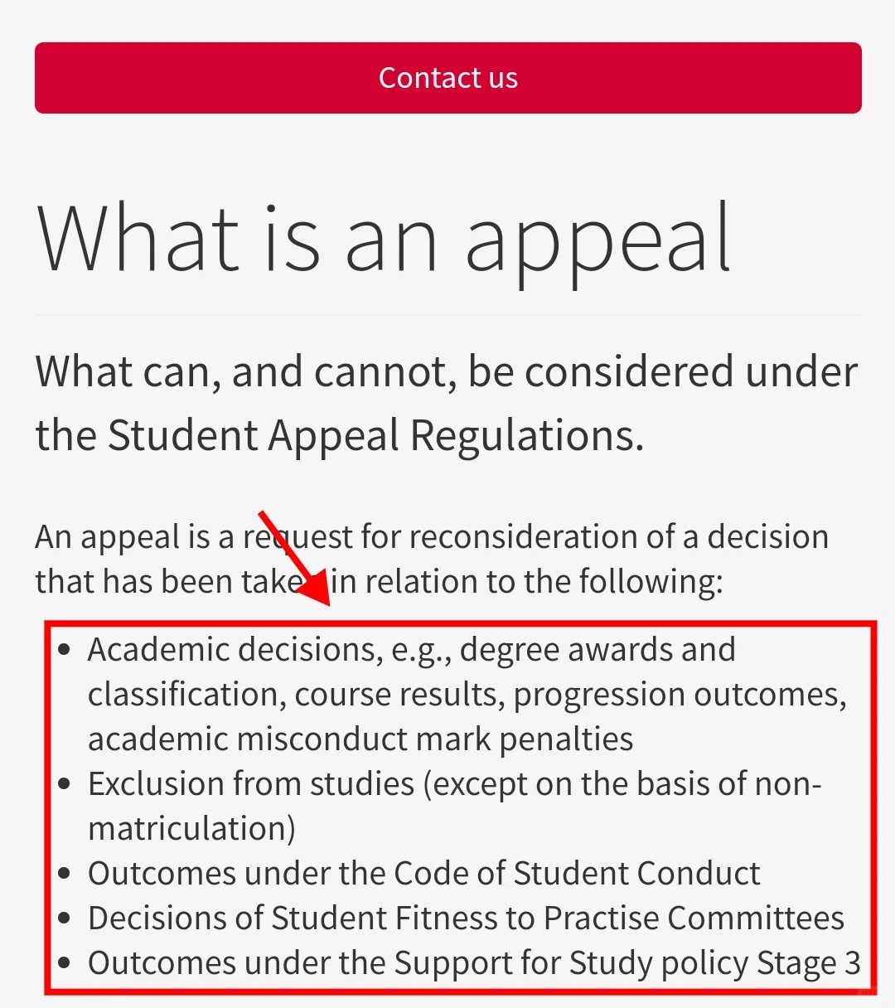
Task: Click the bullet dot before 'Exclusion from studies'
Action: click(65, 785)
